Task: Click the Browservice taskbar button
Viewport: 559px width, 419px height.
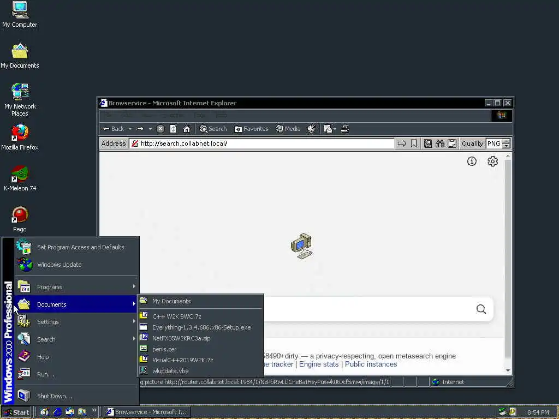Action: click(x=147, y=412)
